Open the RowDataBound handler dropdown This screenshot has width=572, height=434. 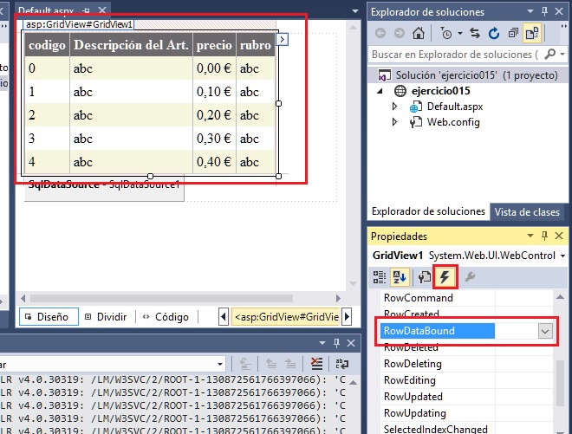pos(545,331)
